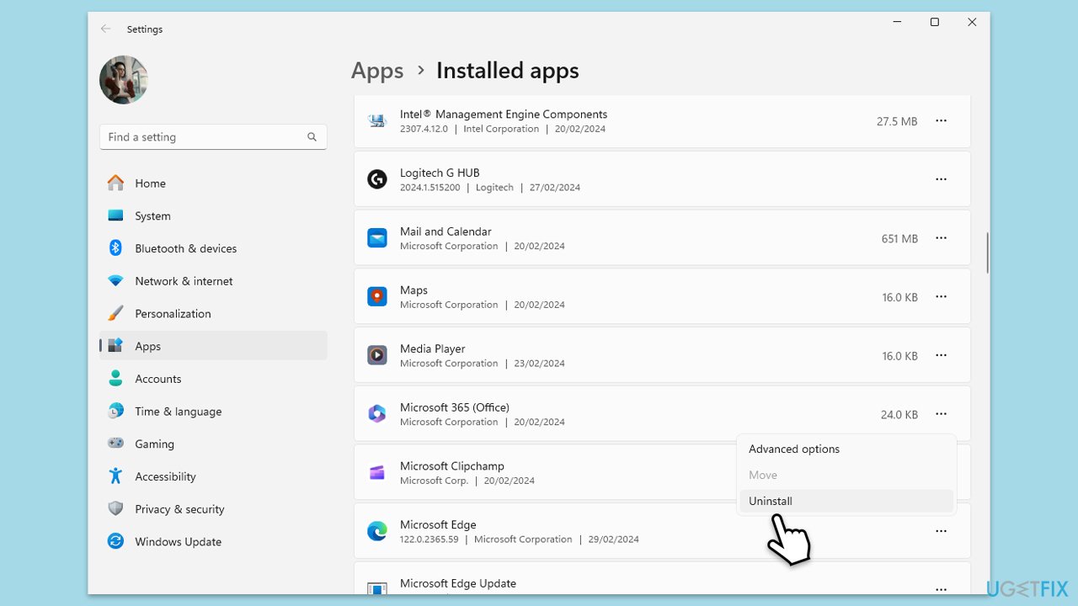Click the installed apps list scrollbar
The width and height of the screenshot is (1078, 606).
coord(987,252)
